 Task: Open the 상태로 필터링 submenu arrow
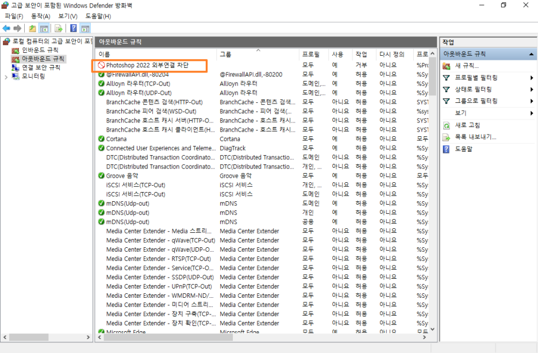coord(532,90)
